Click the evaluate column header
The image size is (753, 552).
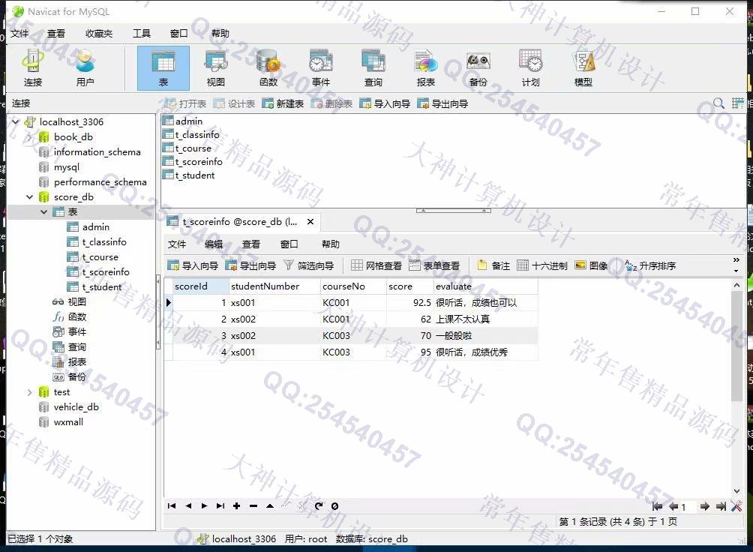[485, 286]
